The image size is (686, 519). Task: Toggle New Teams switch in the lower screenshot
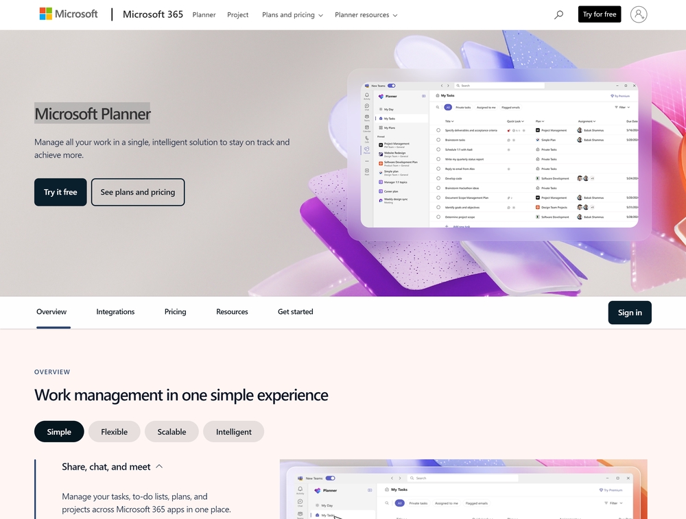coord(330,478)
